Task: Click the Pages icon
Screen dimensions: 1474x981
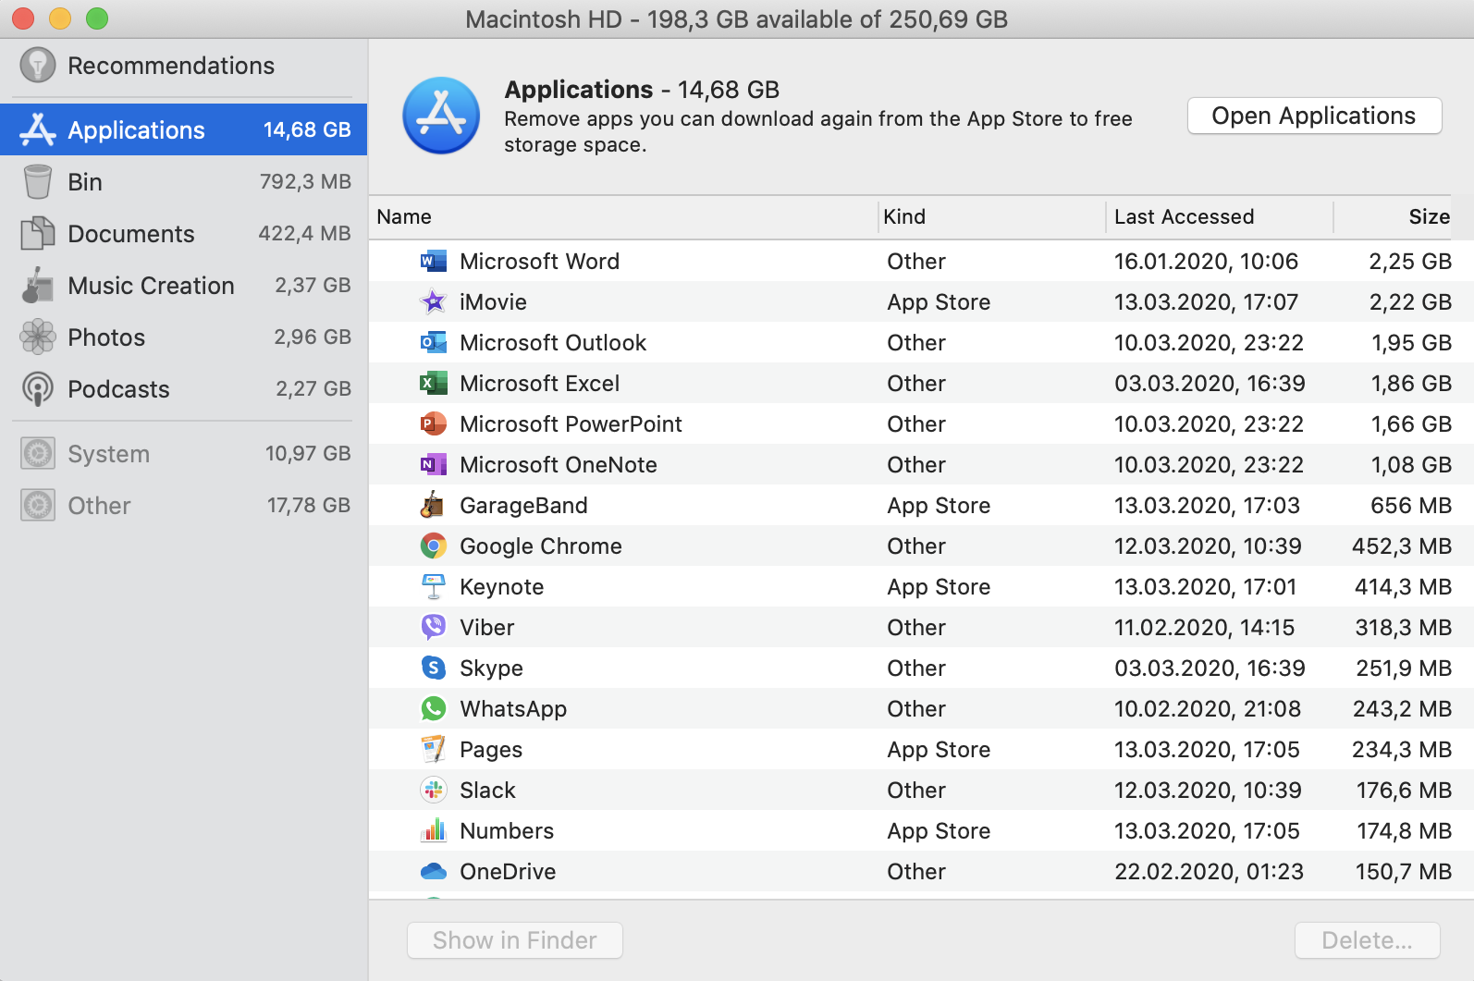Action: tap(433, 749)
